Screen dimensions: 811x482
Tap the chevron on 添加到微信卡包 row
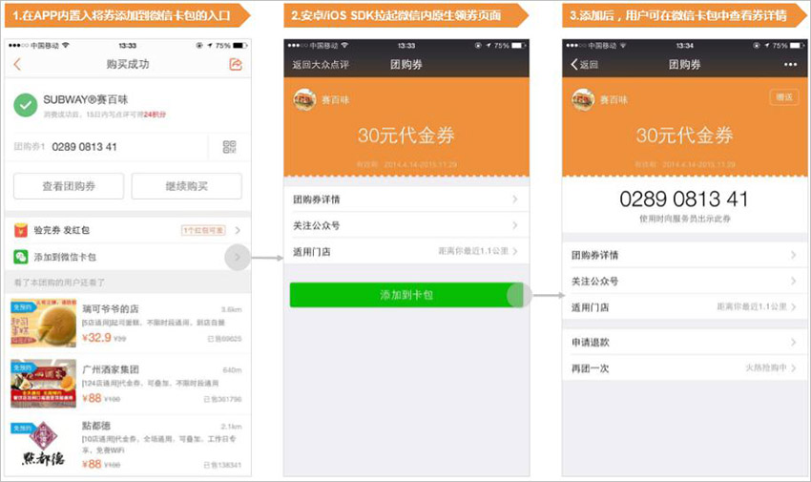(x=238, y=257)
